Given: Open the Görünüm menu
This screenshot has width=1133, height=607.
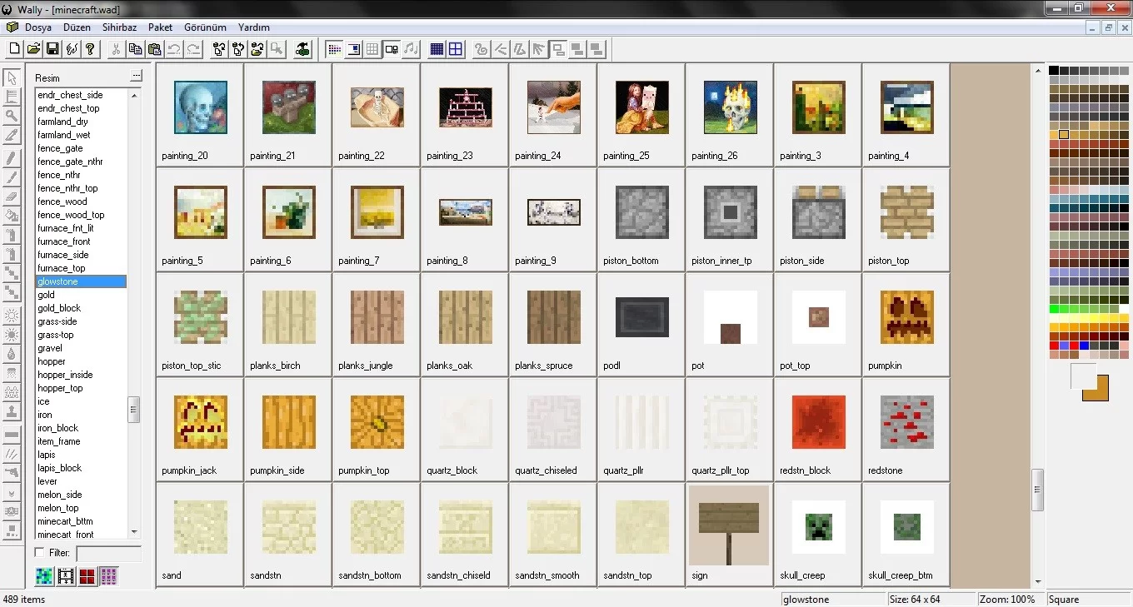Looking at the screenshot, I should coord(205,27).
